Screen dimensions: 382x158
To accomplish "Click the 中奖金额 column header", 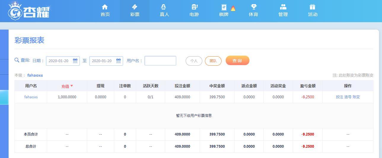I will 217,86.
